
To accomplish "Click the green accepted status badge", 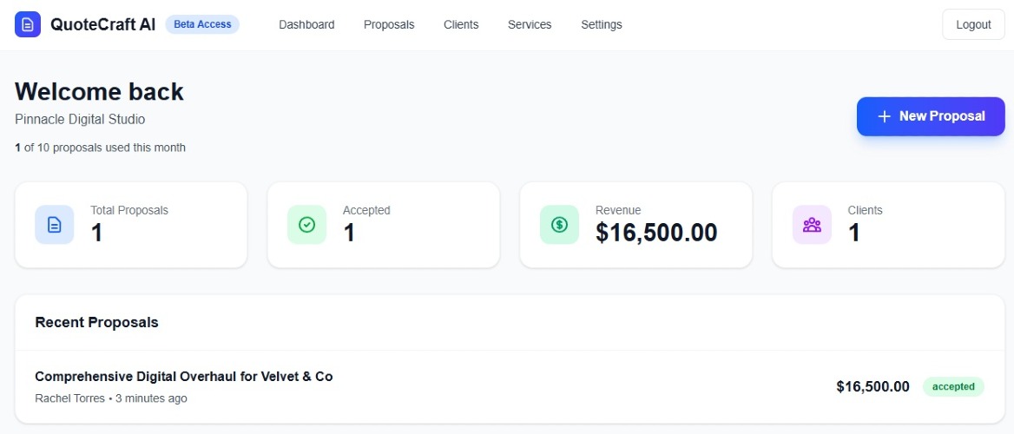I will click(x=953, y=387).
